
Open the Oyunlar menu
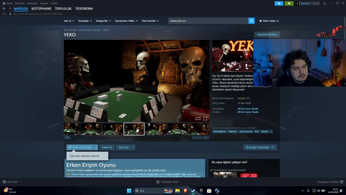coord(44,3)
